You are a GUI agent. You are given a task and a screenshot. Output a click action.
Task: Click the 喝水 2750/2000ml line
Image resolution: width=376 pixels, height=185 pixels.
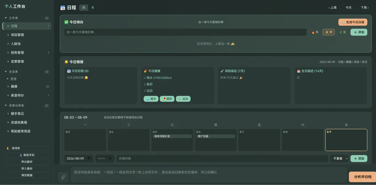click(158, 78)
